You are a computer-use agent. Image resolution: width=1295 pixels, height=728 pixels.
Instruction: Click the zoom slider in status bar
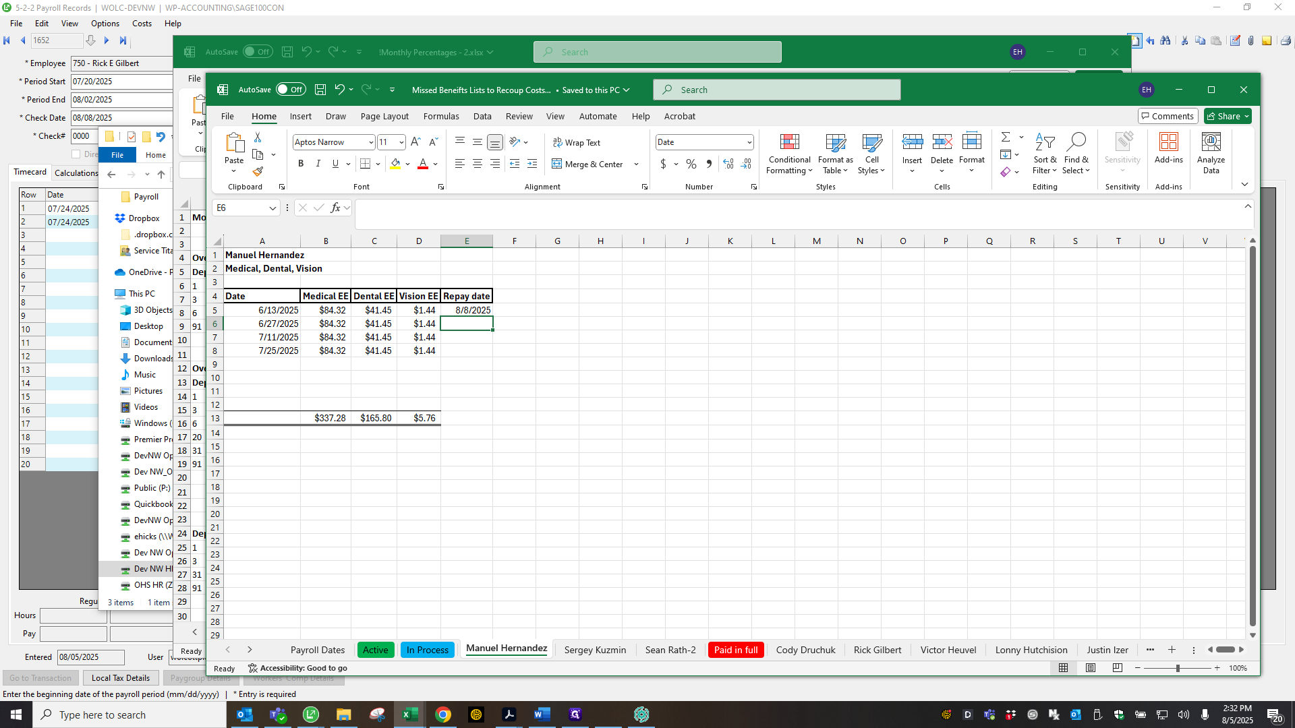pyautogui.click(x=1178, y=668)
